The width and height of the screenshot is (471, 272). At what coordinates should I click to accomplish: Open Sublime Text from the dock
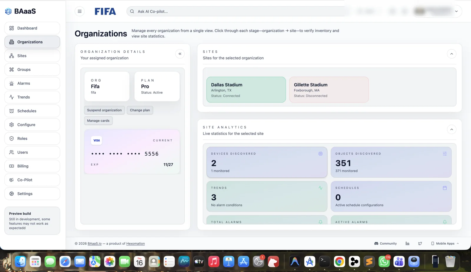coord(369,261)
